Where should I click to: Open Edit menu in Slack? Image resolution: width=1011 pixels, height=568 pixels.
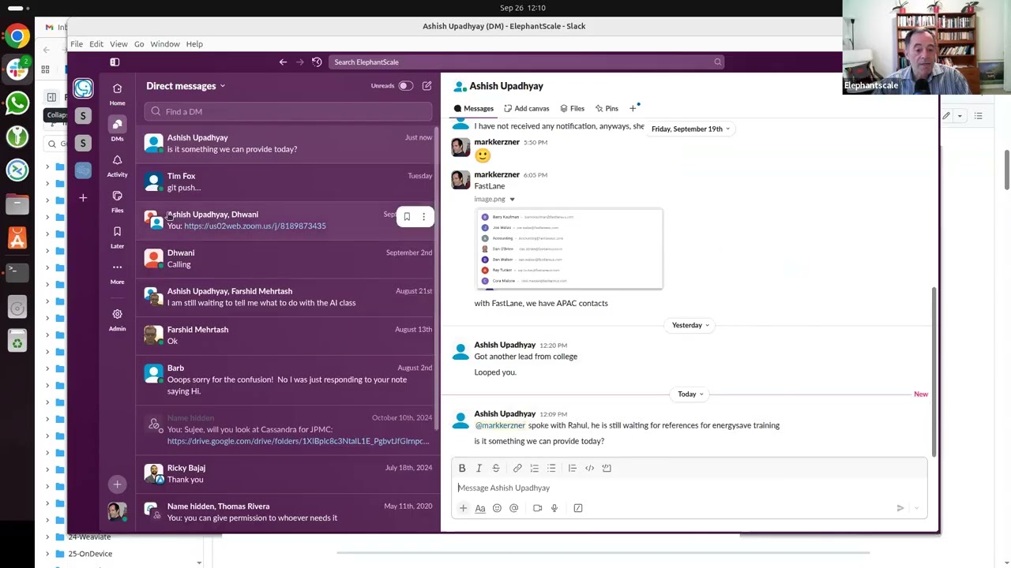click(96, 44)
